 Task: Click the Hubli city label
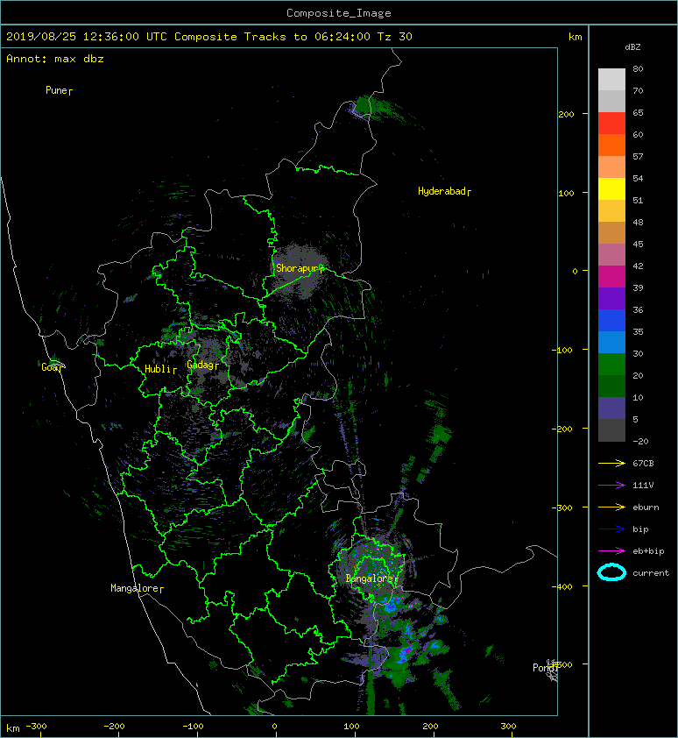point(160,369)
